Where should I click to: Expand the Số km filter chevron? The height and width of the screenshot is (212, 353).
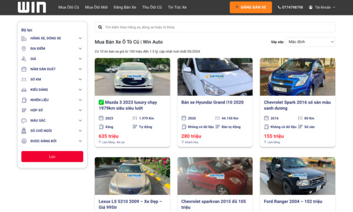(x=80, y=79)
